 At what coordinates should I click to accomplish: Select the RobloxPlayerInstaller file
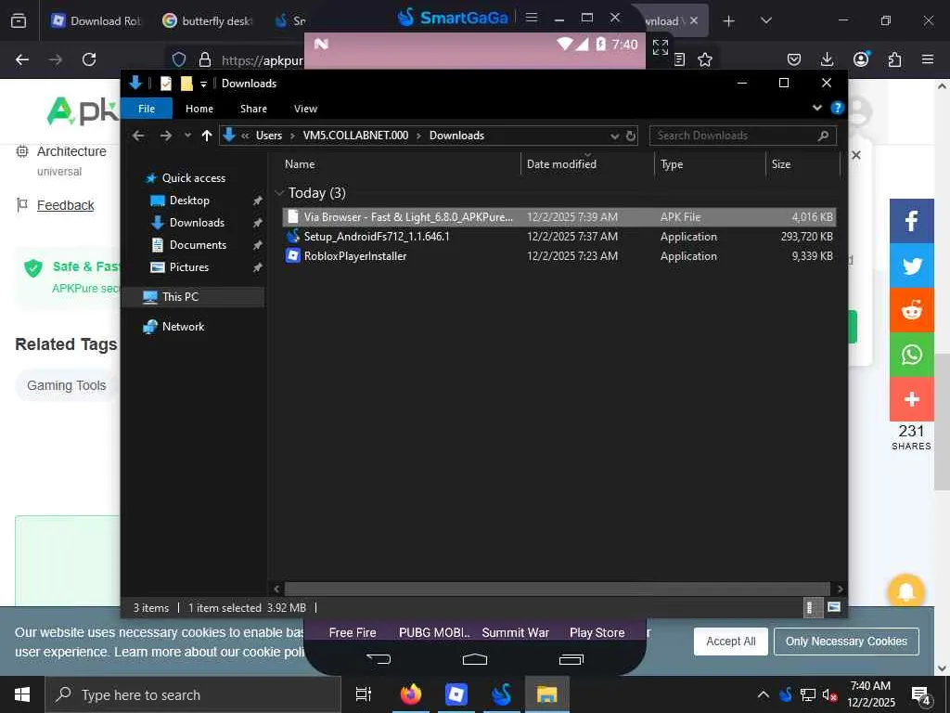pos(558,256)
